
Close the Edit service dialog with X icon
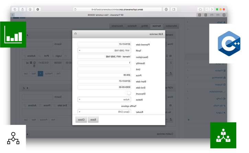tap(76, 34)
